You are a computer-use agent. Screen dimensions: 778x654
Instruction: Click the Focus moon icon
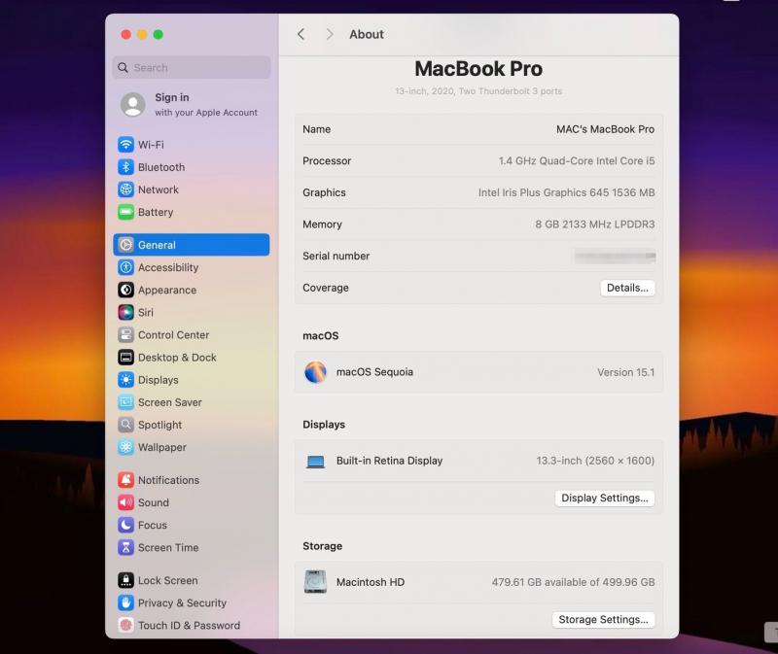click(126, 525)
